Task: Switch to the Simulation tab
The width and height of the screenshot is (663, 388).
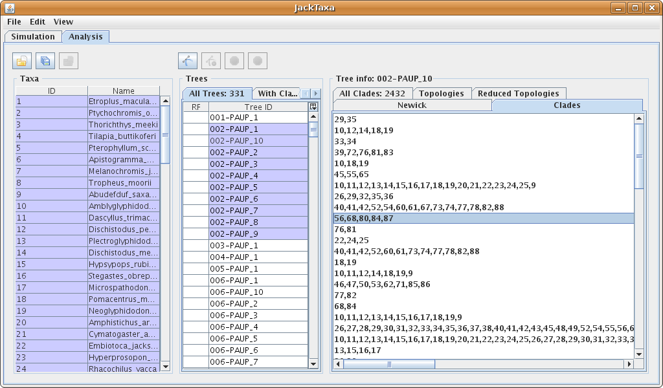Action: pos(33,36)
